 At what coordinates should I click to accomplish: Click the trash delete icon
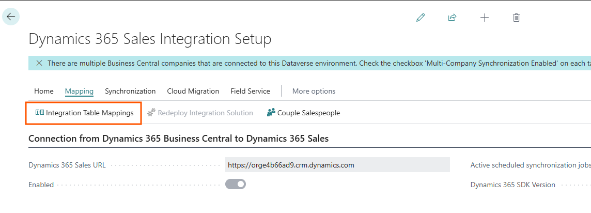[x=517, y=18]
